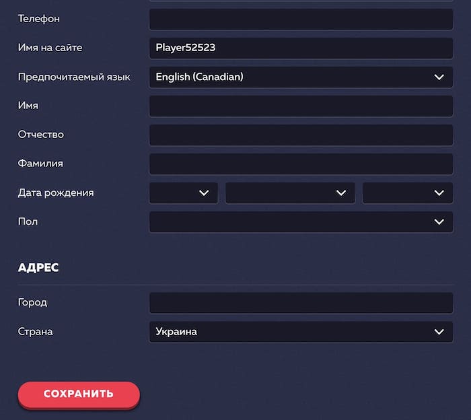
Task: Open the Предпочитаемый язык dropdown
Action: pyautogui.click(x=301, y=77)
